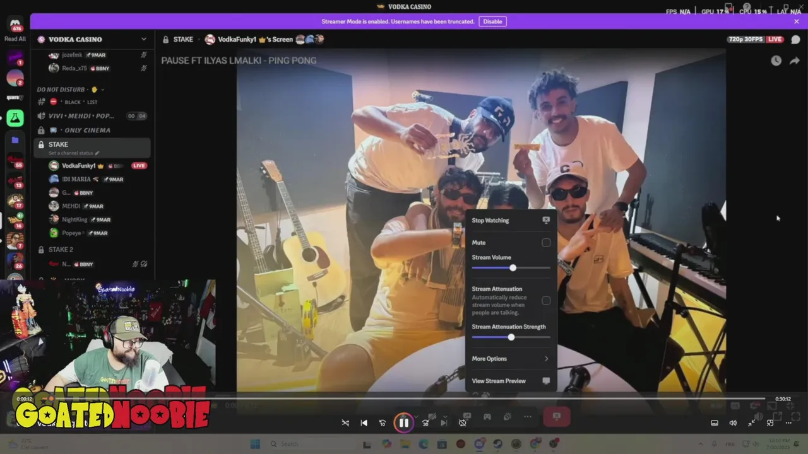The height and width of the screenshot is (454, 808).
Task: Open the server with 16 notifications
Action: (15, 221)
